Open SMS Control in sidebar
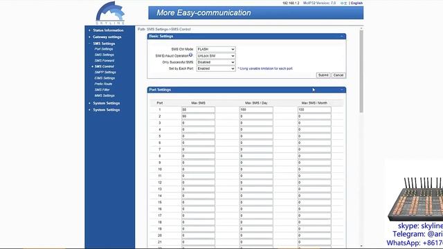This screenshot has height=249, width=443. click(105, 66)
